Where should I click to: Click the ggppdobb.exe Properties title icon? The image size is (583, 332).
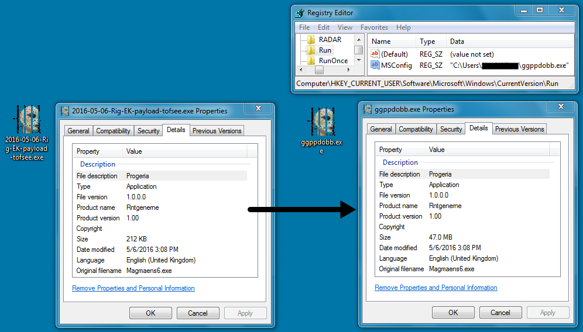point(368,109)
